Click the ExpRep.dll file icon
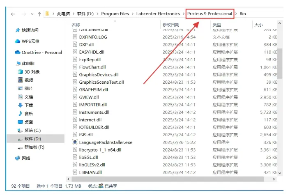The height and width of the screenshot is (195, 288). point(75,60)
